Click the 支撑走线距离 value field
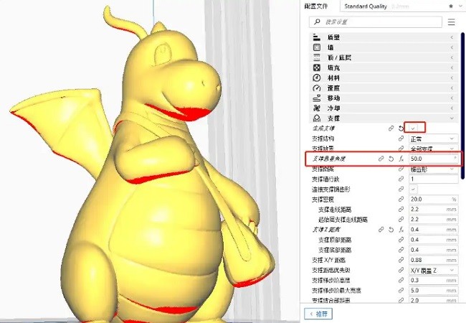466x323 pixels. [433, 210]
